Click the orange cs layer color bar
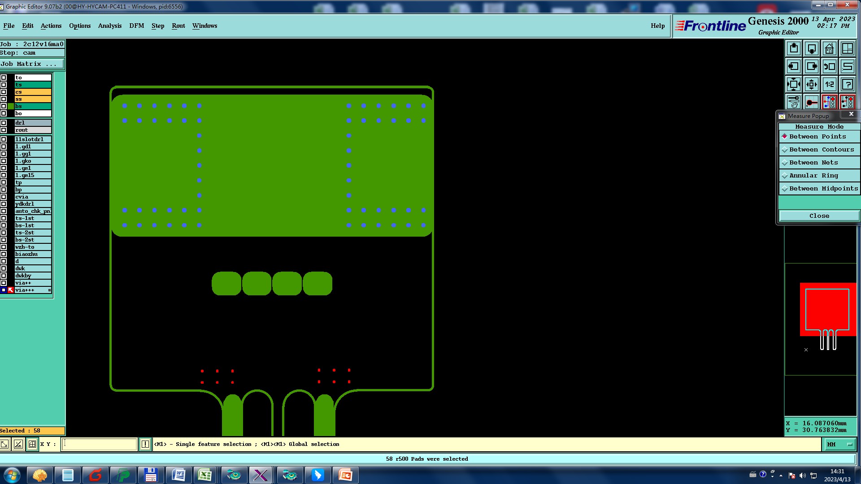The width and height of the screenshot is (861, 484). [33, 92]
